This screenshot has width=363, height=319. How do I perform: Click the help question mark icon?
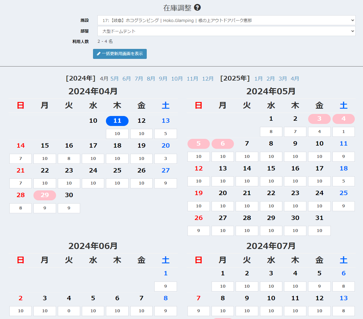coord(197,8)
